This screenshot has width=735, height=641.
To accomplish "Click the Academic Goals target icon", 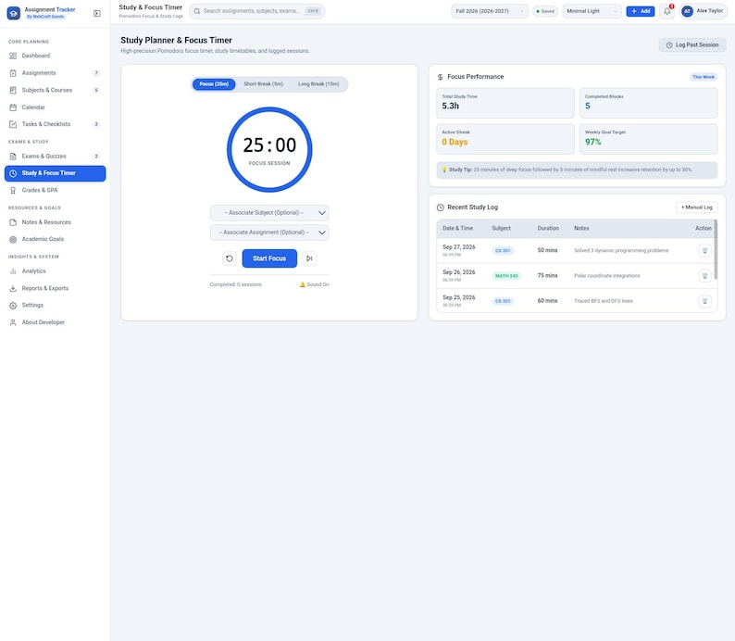I will pyautogui.click(x=13, y=239).
